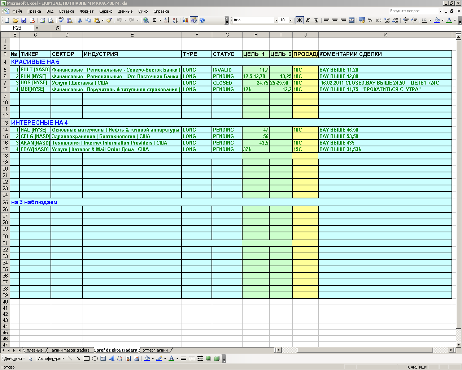
Task: Toggle Underline (Ч) formatting
Action: click(316, 20)
